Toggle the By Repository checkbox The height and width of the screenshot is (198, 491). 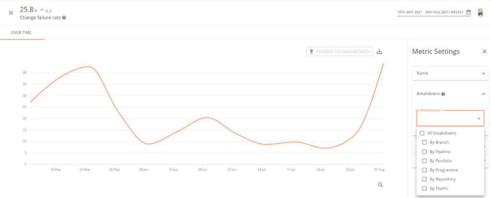tap(424, 179)
